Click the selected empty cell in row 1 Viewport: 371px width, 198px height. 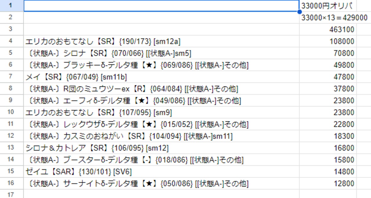coord(161,6)
